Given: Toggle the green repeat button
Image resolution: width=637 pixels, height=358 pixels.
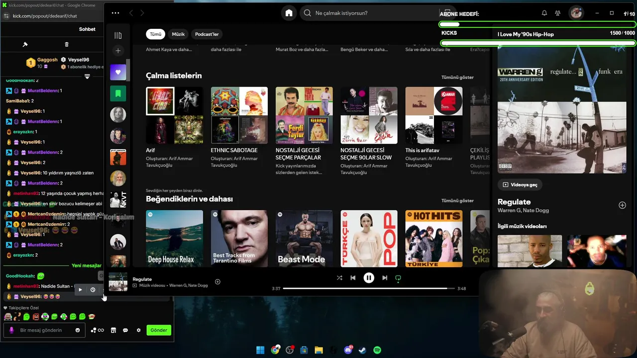Looking at the screenshot, I should point(398,278).
